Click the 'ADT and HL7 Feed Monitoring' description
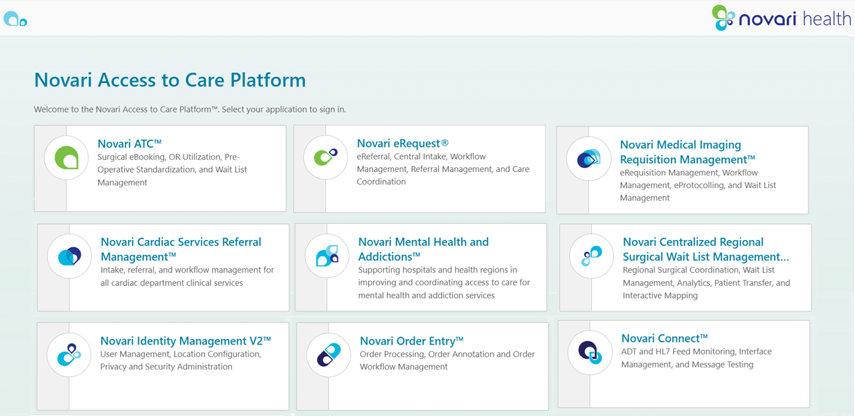Screen dimensions: 855x416 coord(697,358)
